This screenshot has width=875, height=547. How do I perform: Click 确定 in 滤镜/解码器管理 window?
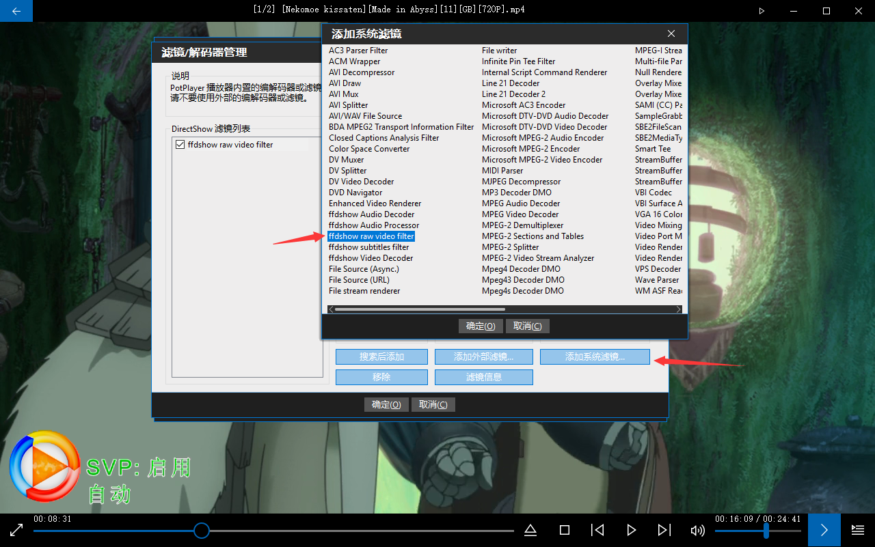pyautogui.click(x=386, y=404)
